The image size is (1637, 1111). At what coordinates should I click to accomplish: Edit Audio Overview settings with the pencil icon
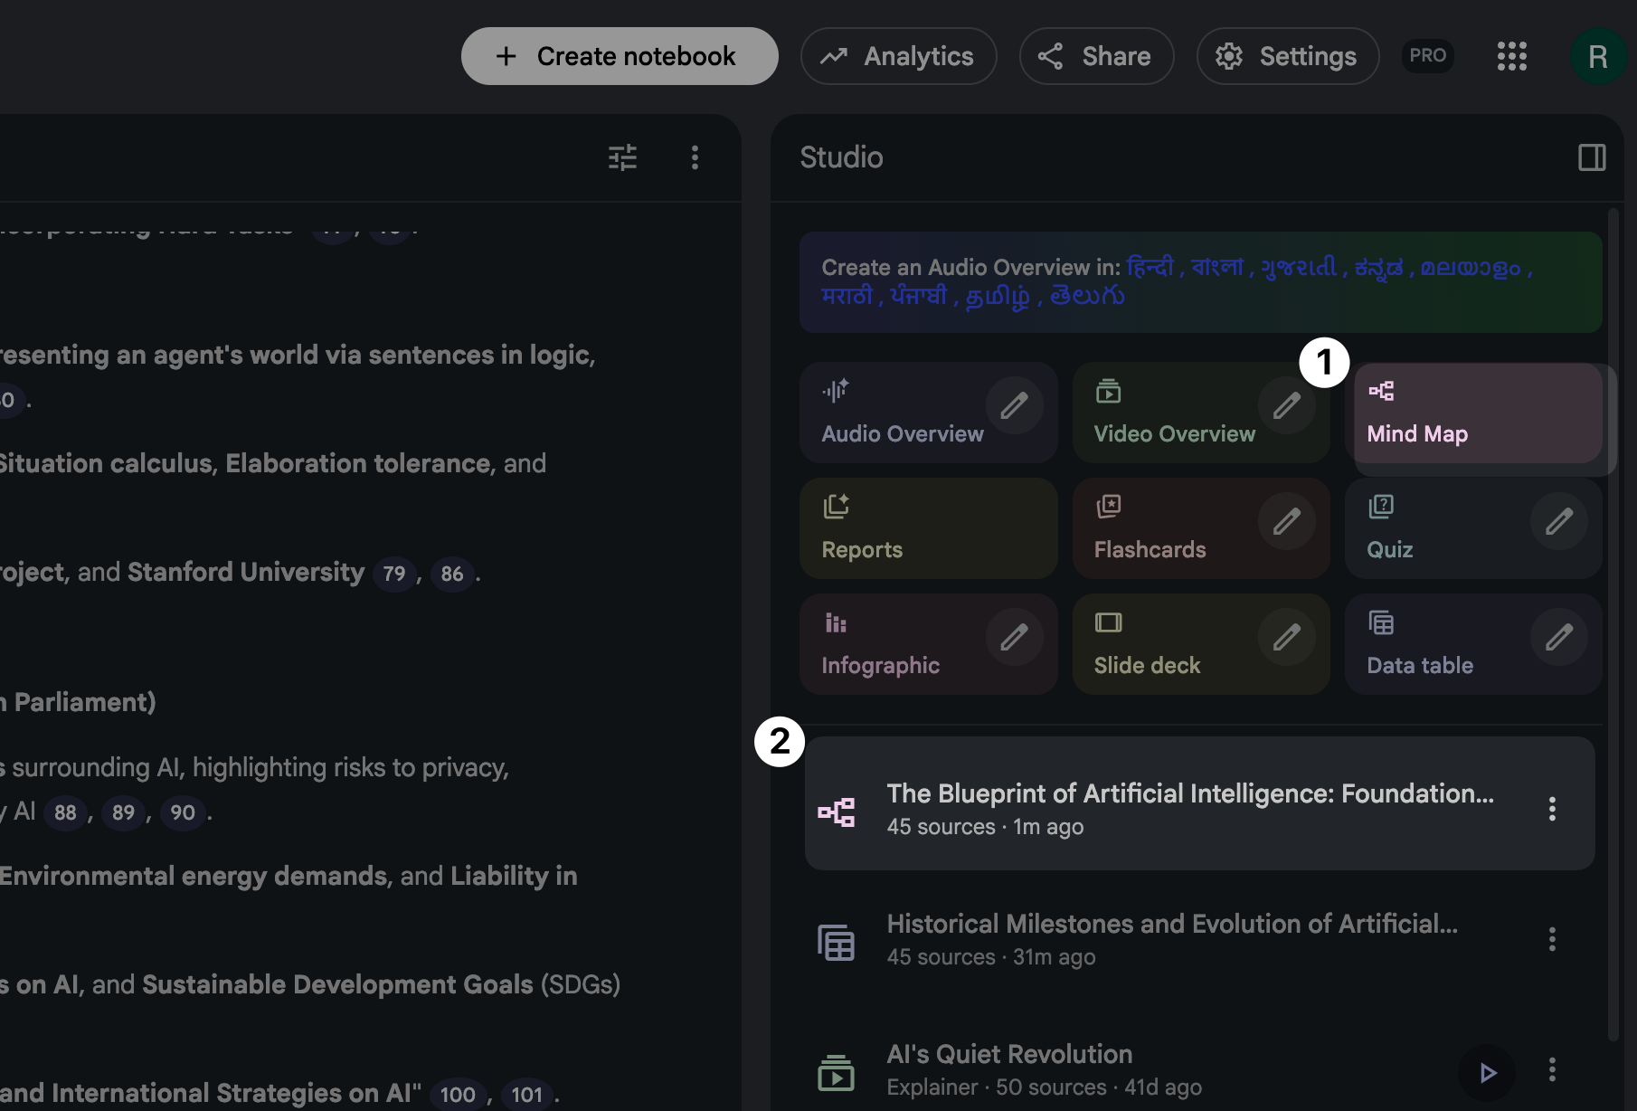tap(1014, 406)
